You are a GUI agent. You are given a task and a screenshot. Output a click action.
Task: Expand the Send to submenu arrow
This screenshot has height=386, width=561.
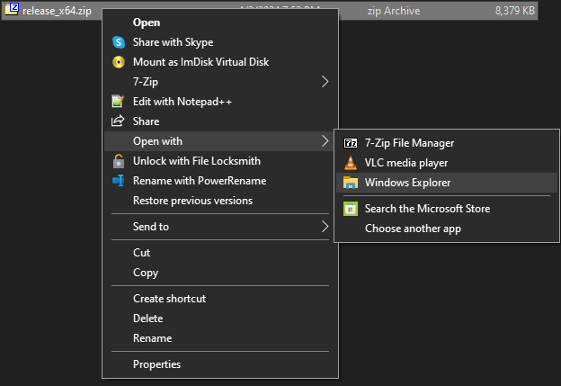(325, 227)
